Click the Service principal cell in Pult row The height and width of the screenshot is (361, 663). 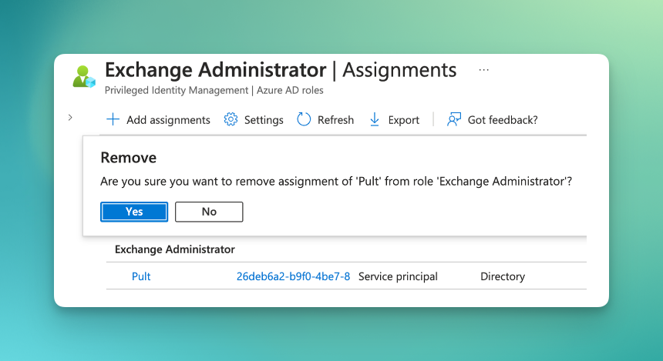[x=398, y=276]
